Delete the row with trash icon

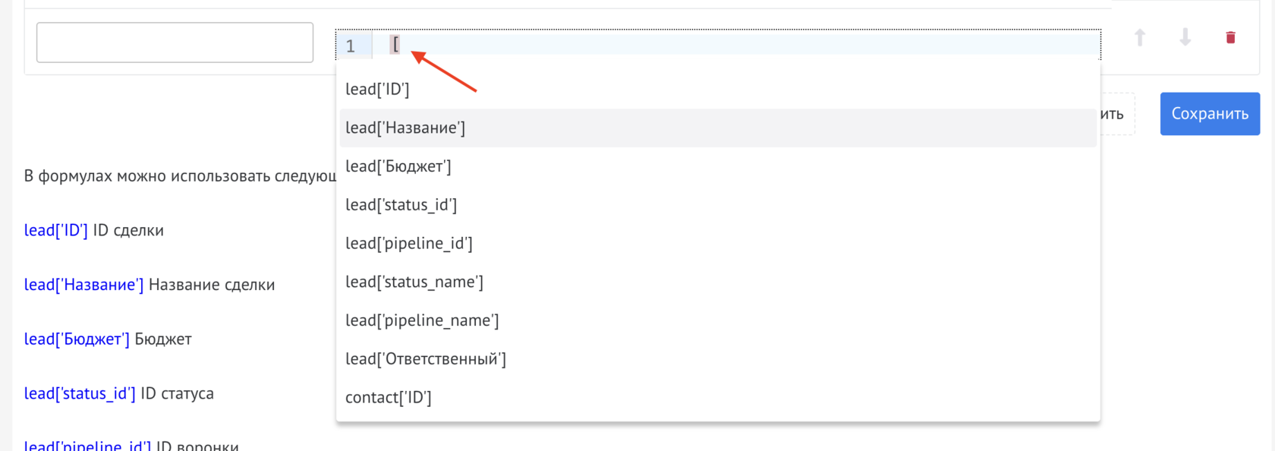(1230, 37)
